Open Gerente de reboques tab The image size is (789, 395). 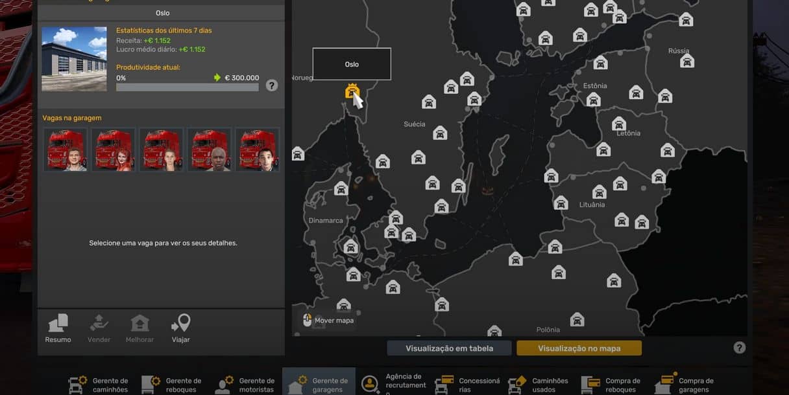tap(172, 385)
